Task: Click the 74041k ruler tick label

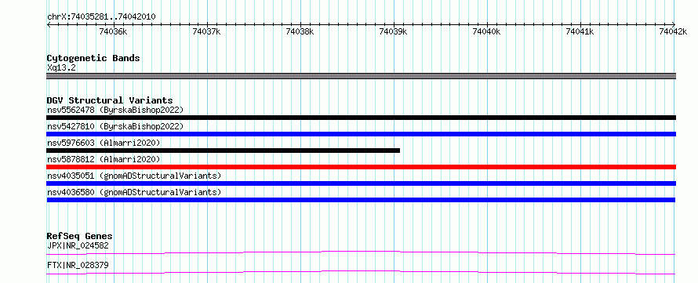Action: point(580,31)
